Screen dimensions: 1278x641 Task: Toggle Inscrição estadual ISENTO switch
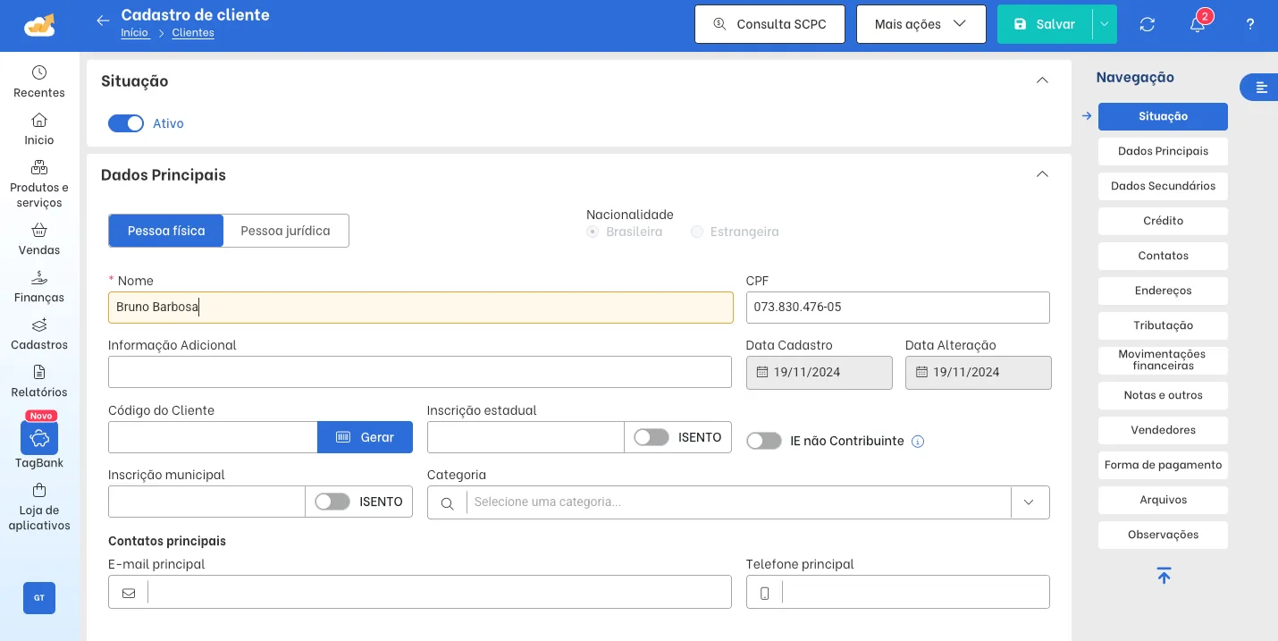pos(651,437)
